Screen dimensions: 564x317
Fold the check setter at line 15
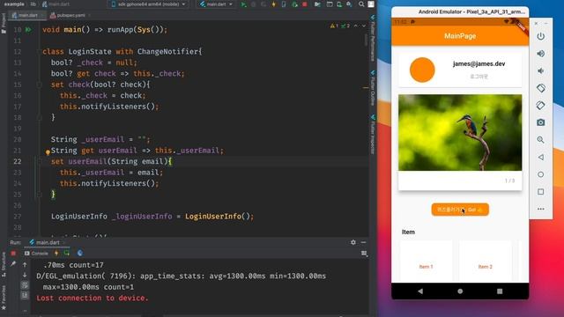pos(39,85)
